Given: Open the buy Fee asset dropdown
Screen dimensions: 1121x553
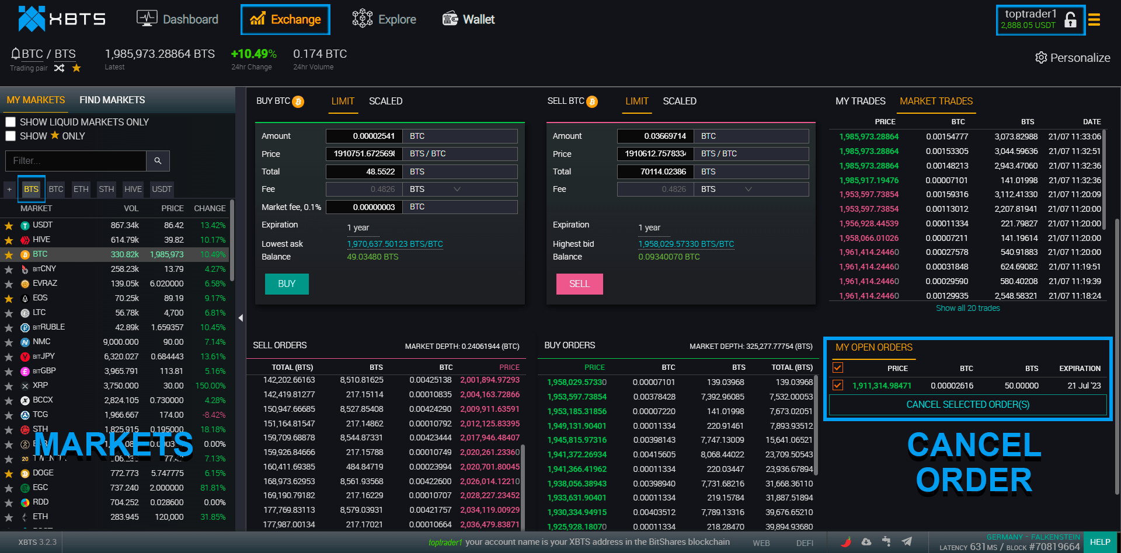Looking at the screenshot, I should point(459,189).
